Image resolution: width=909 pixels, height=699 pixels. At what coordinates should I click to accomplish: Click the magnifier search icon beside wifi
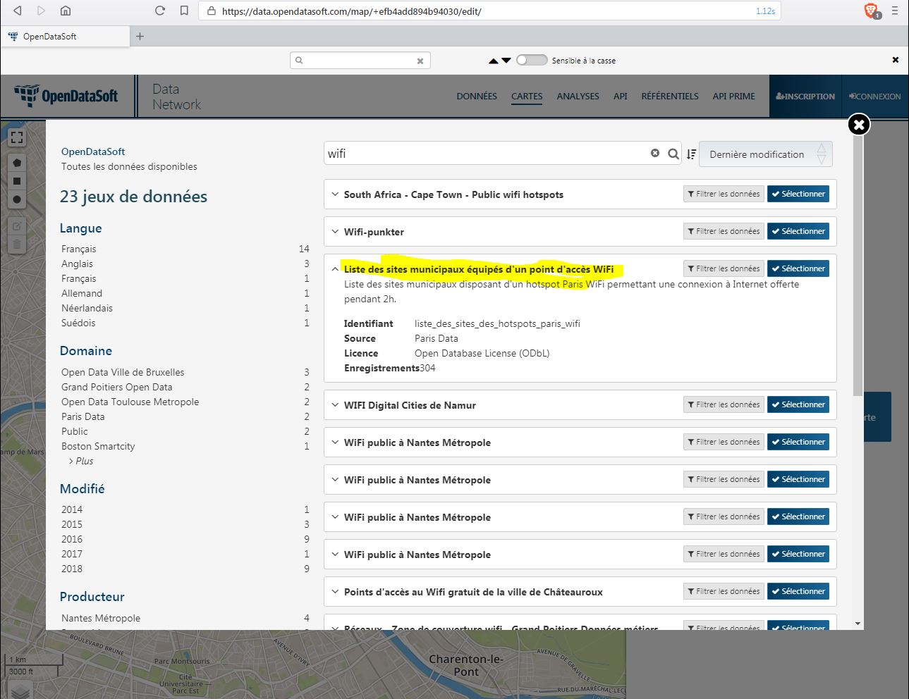pyautogui.click(x=673, y=154)
